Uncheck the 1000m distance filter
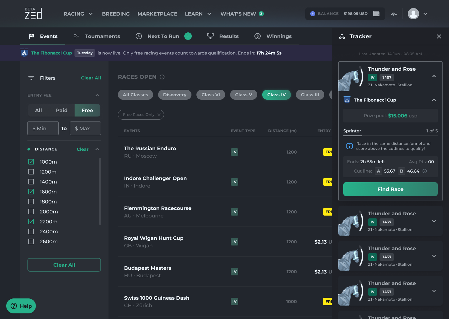 point(31,162)
